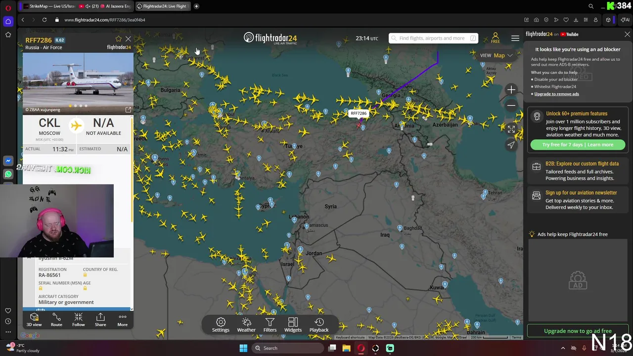The width and height of the screenshot is (633, 356).
Task: Click the Google logo on map
Action: [30, 336]
